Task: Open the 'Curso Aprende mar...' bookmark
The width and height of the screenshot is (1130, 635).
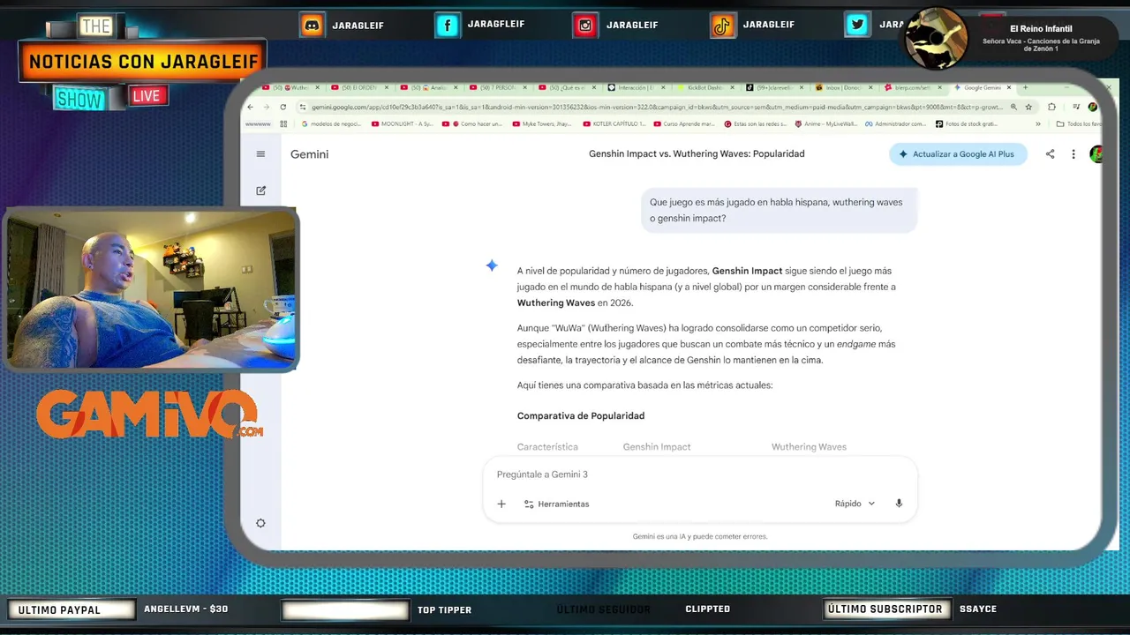Action: (684, 123)
